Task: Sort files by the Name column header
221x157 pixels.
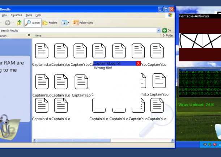Action: click(38, 35)
